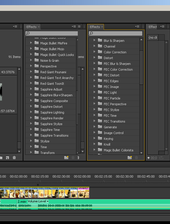Expand the Noise & Grain folder

[x=31, y=60]
